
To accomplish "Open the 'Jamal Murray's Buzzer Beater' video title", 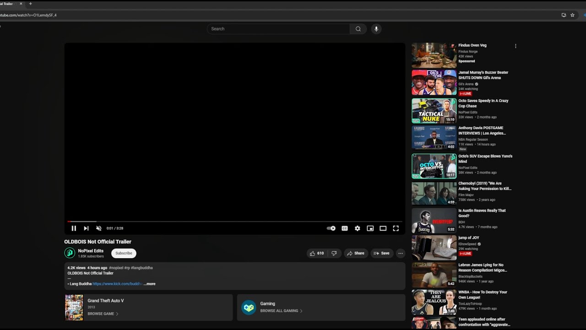I will (x=483, y=75).
